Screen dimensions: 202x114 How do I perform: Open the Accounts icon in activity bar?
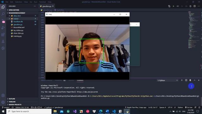click(3, 96)
